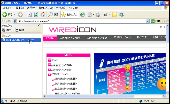
Task: Click the Mail envelope icon
Action: (x=90, y=15)
